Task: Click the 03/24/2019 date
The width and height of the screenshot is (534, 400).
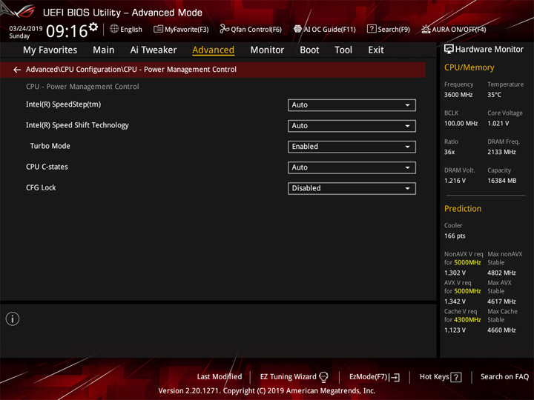Action: 25,29
